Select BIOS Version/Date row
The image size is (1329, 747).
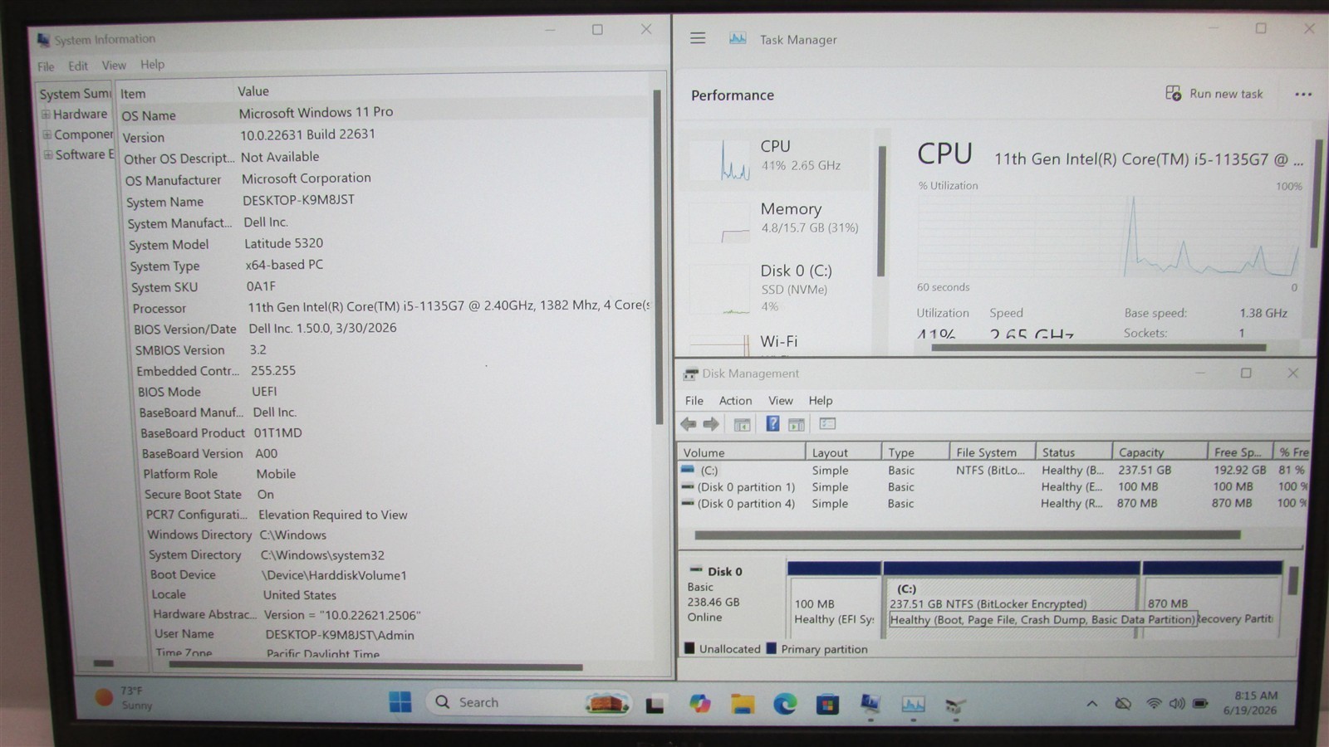391,329
